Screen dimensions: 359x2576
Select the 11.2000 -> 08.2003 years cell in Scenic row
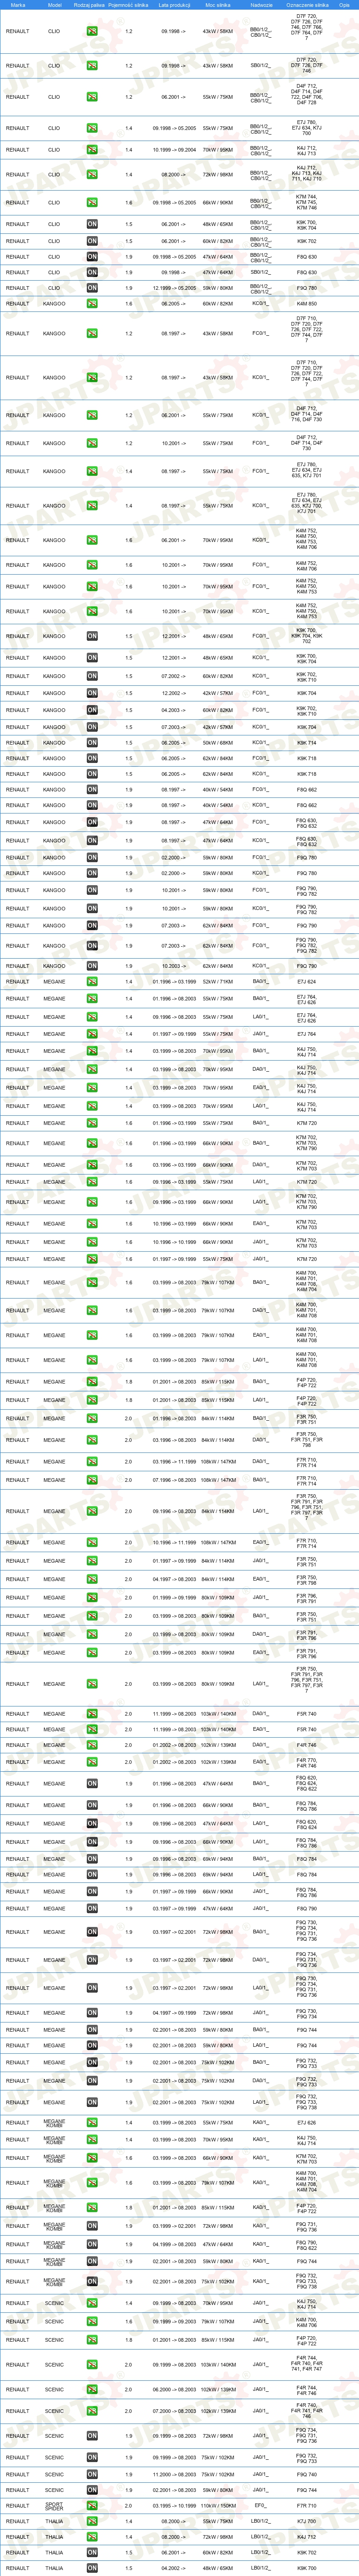[174, 2475]
